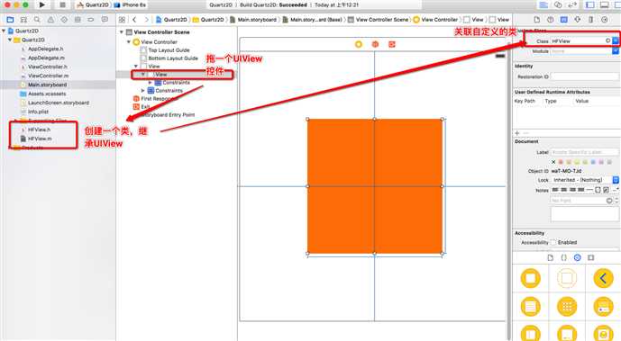Pick the red label color swatch

click(561, 162)
